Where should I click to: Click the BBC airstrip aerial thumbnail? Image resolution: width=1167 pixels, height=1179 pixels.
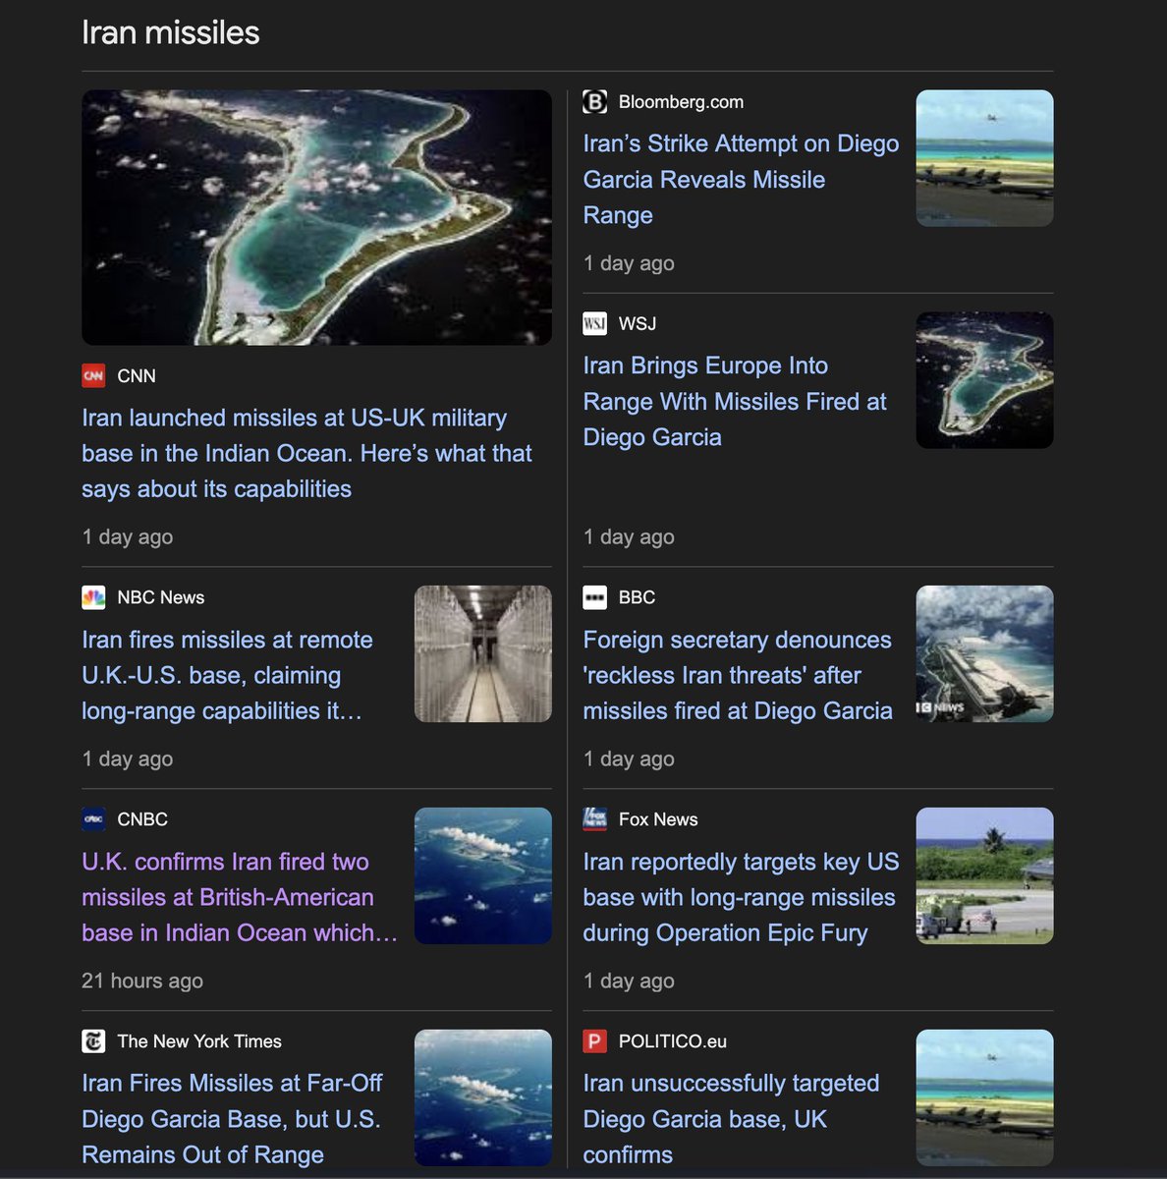click(x=984, y=654)
